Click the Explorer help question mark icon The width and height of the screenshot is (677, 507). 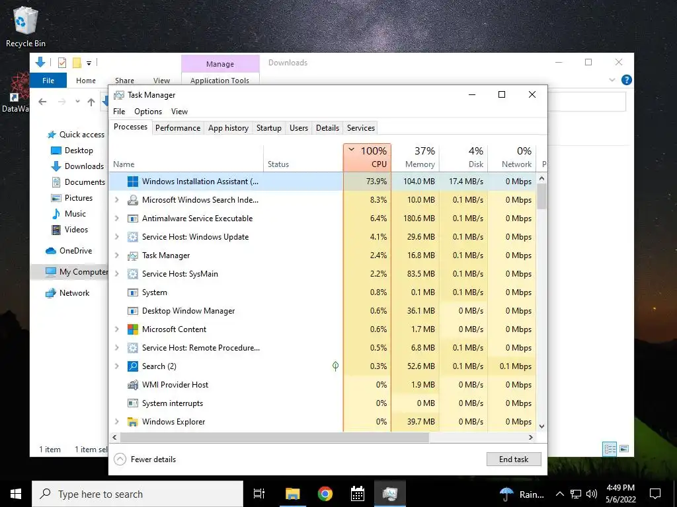[627, 80]
